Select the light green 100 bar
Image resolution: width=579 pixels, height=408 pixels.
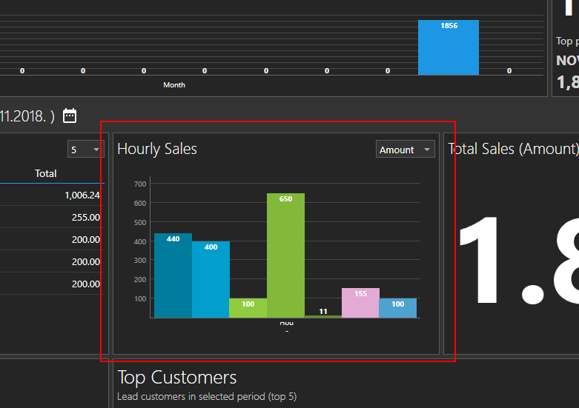pyautogui.click(x=248, y=308)
